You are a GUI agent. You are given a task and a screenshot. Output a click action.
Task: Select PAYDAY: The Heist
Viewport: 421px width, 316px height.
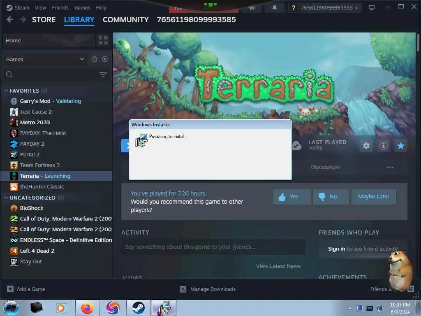(56, 133)
